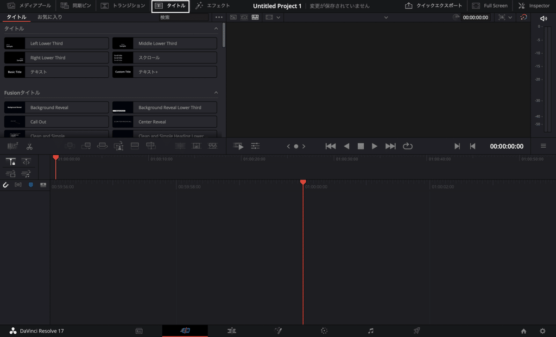The width and height of the screenshot is (556, 337).
Task: Play the timeline forward
Action: (x=375, y=146)
